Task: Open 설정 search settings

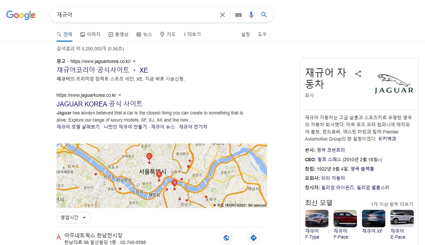Action: pos(245,34)
